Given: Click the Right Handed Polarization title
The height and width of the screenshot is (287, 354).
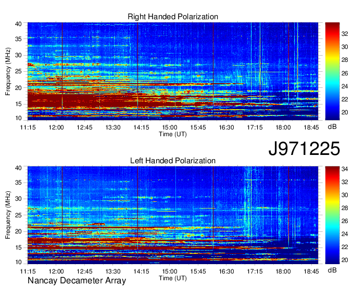Looking at the screenshot, I should coord(173,17).
